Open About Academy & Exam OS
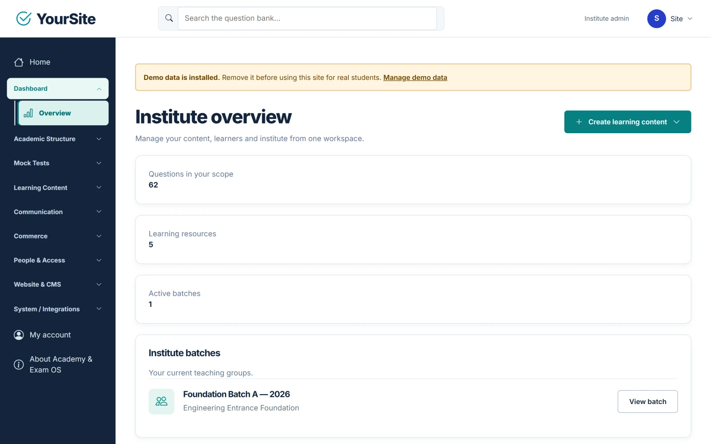The height and width of the screenshot is (444, 711). 58,365
